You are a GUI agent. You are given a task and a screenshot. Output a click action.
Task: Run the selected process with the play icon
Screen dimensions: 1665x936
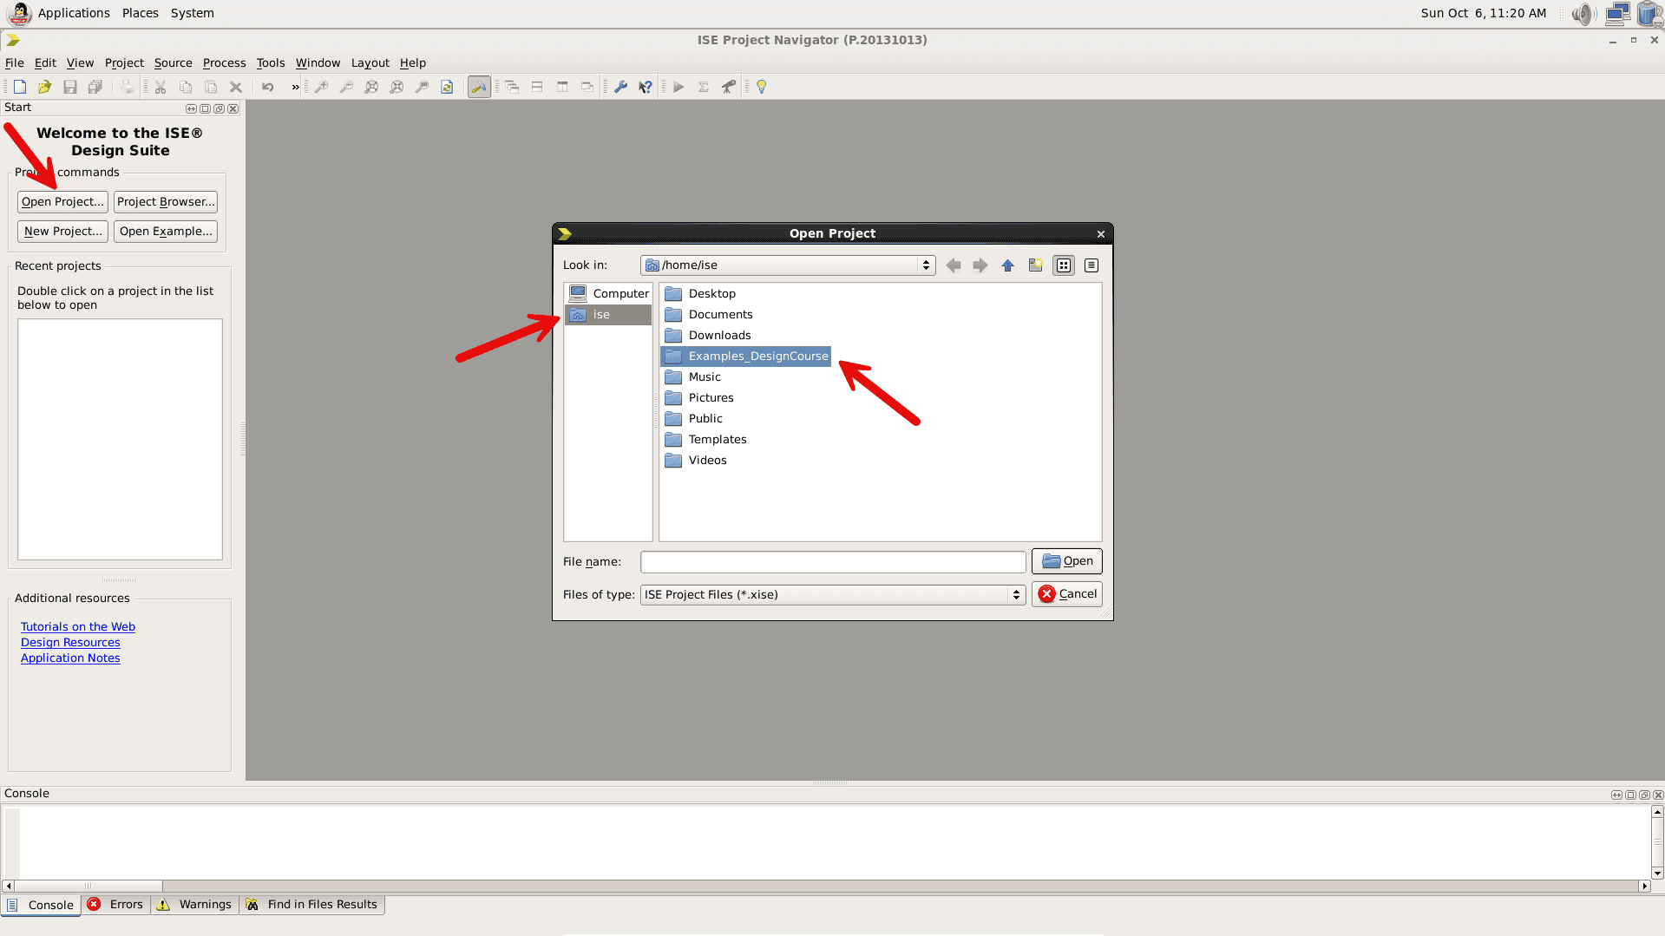click(678, 87)
